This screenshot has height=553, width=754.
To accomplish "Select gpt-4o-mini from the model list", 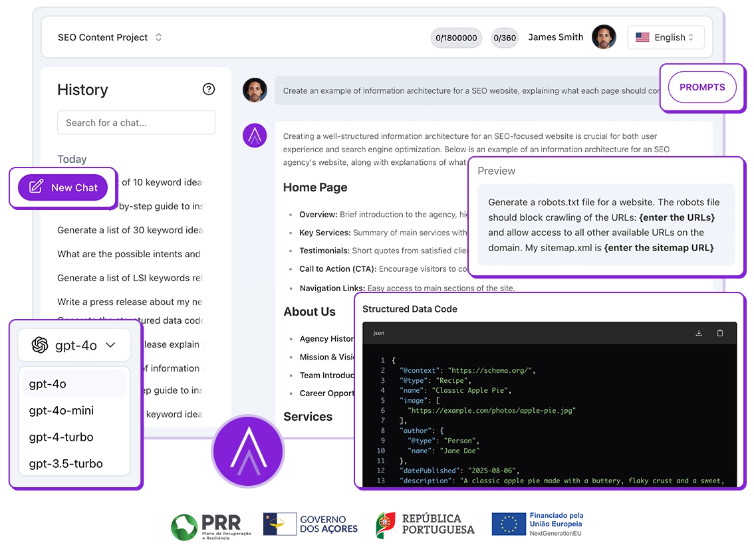I will point(62,410).
